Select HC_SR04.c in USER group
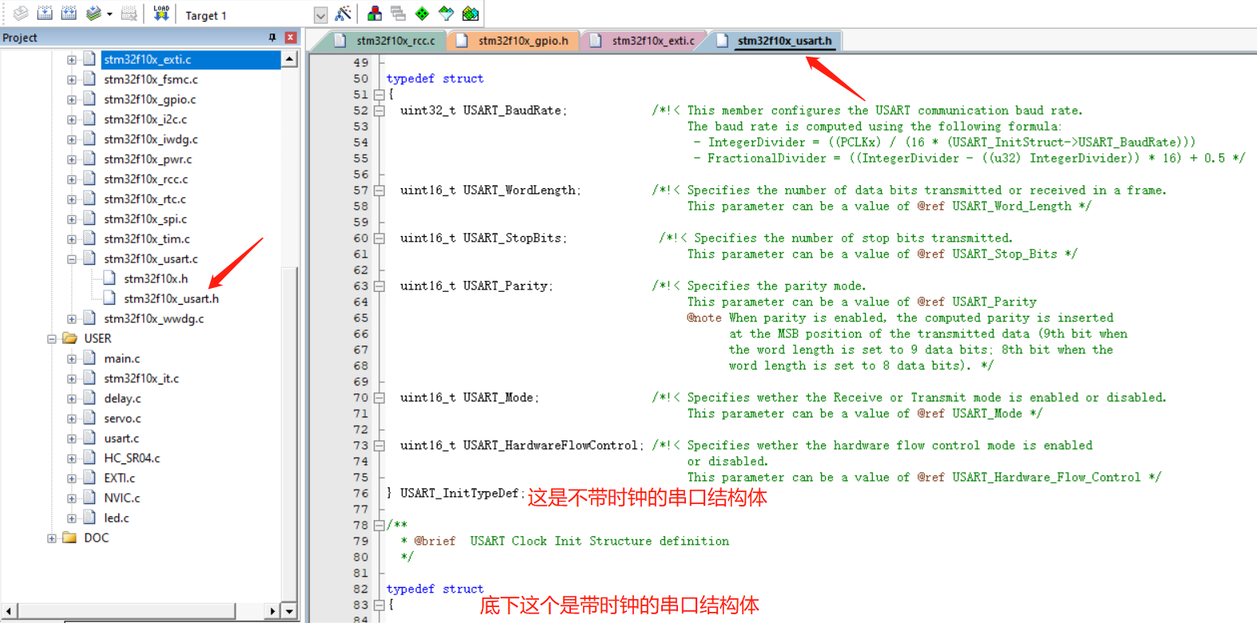Image resolution: width=1257 pixels, height=623 pixels. (x=132, y=458)
